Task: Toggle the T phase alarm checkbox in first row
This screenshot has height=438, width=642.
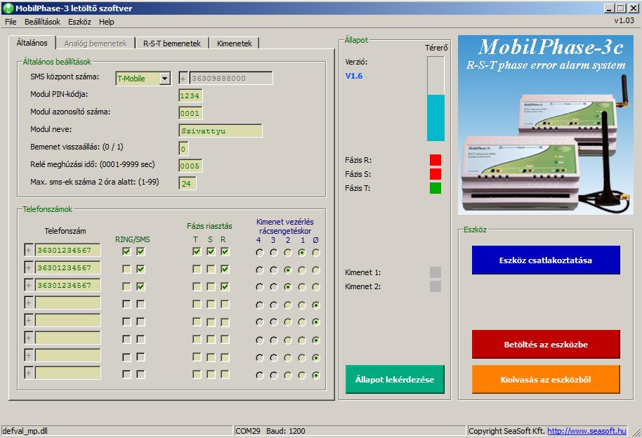Action: coord(197,251)
